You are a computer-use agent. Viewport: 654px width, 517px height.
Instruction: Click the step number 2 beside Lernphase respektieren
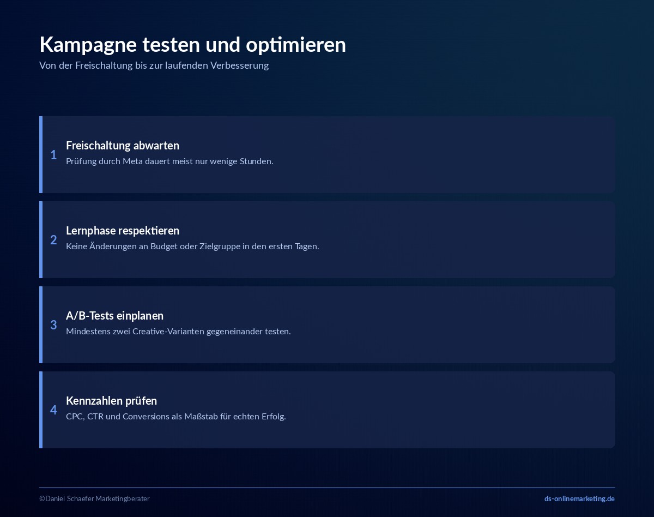coord(53,240)
